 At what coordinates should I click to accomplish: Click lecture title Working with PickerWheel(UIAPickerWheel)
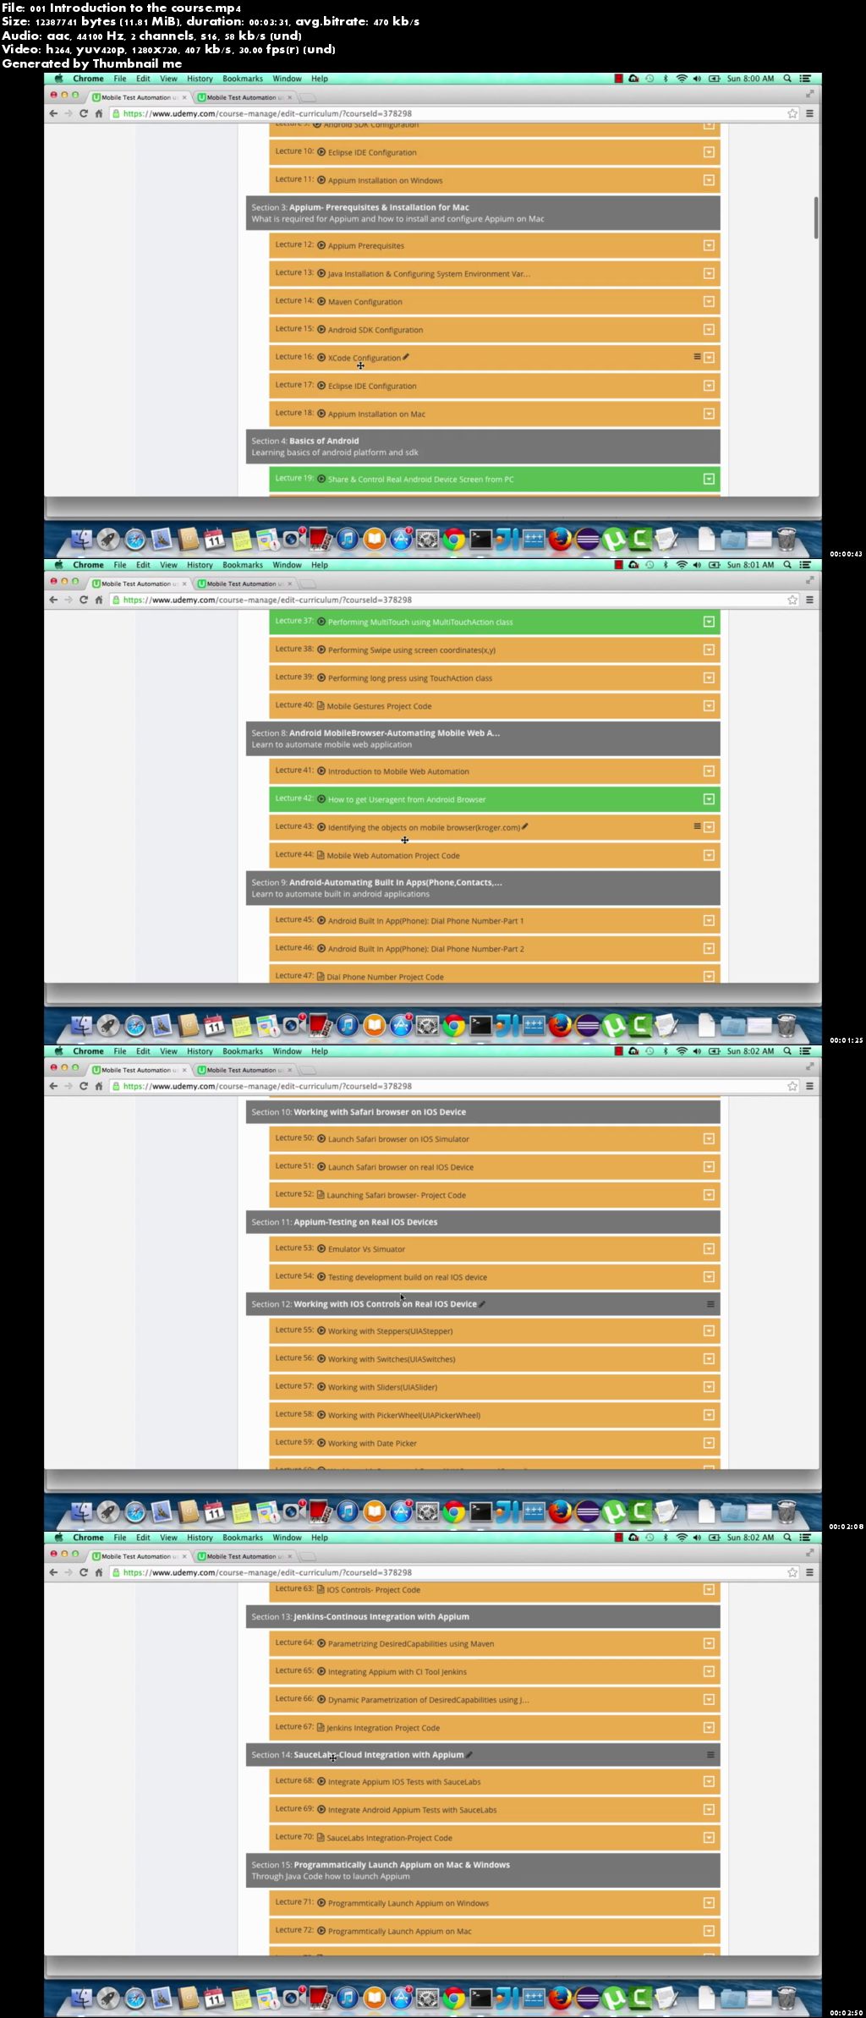pyautogui.click(x=404, y=1415)
